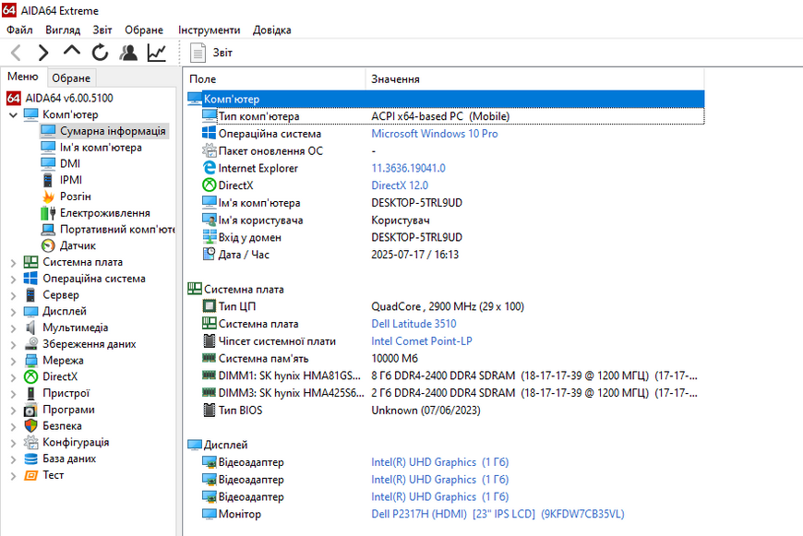Click the Електроживлення battery icon
This screenshot has height=536, width=803.
[x=48, y=213]
